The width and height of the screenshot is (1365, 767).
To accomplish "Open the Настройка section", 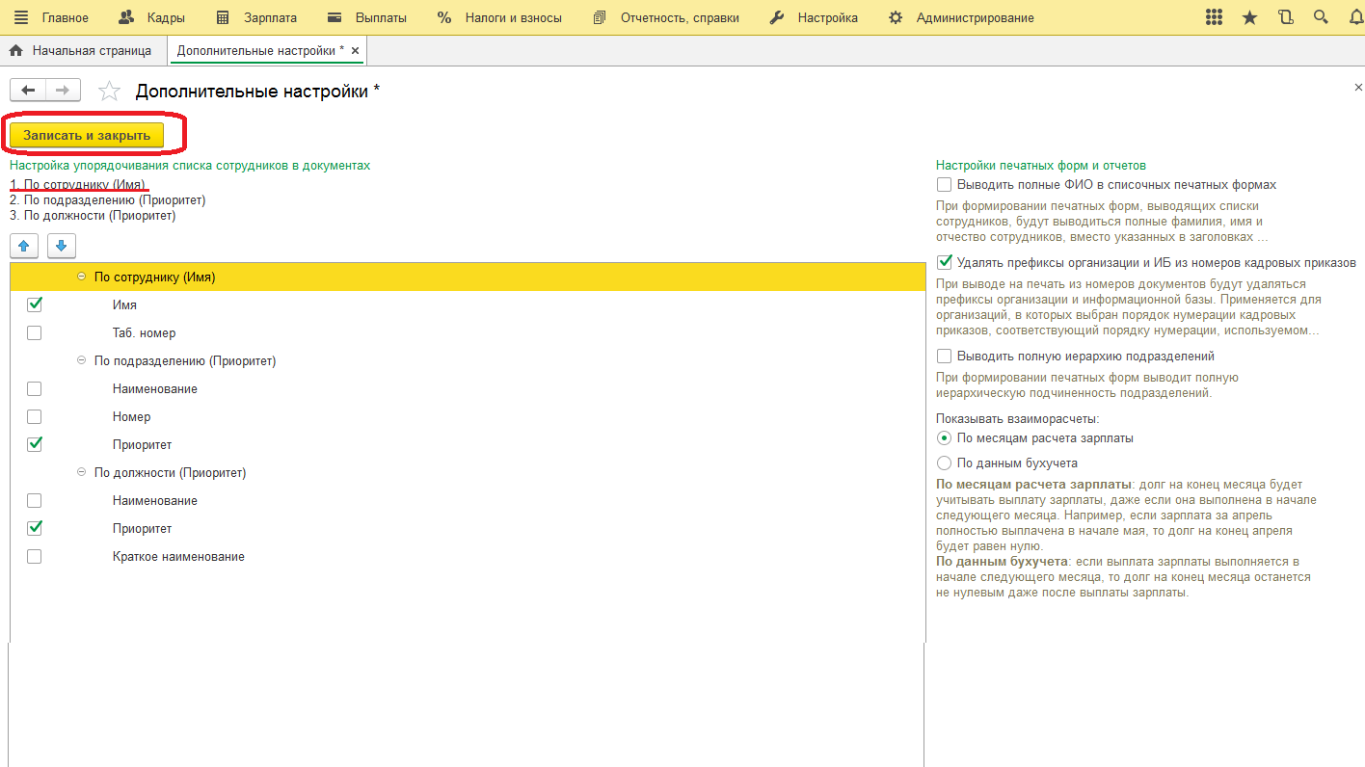I will coord(814,17).
